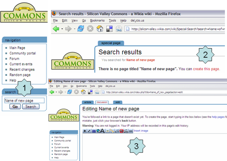227x161 pixels.
Task: Go back in Search results Firefox window
Action: pos(56,29)
